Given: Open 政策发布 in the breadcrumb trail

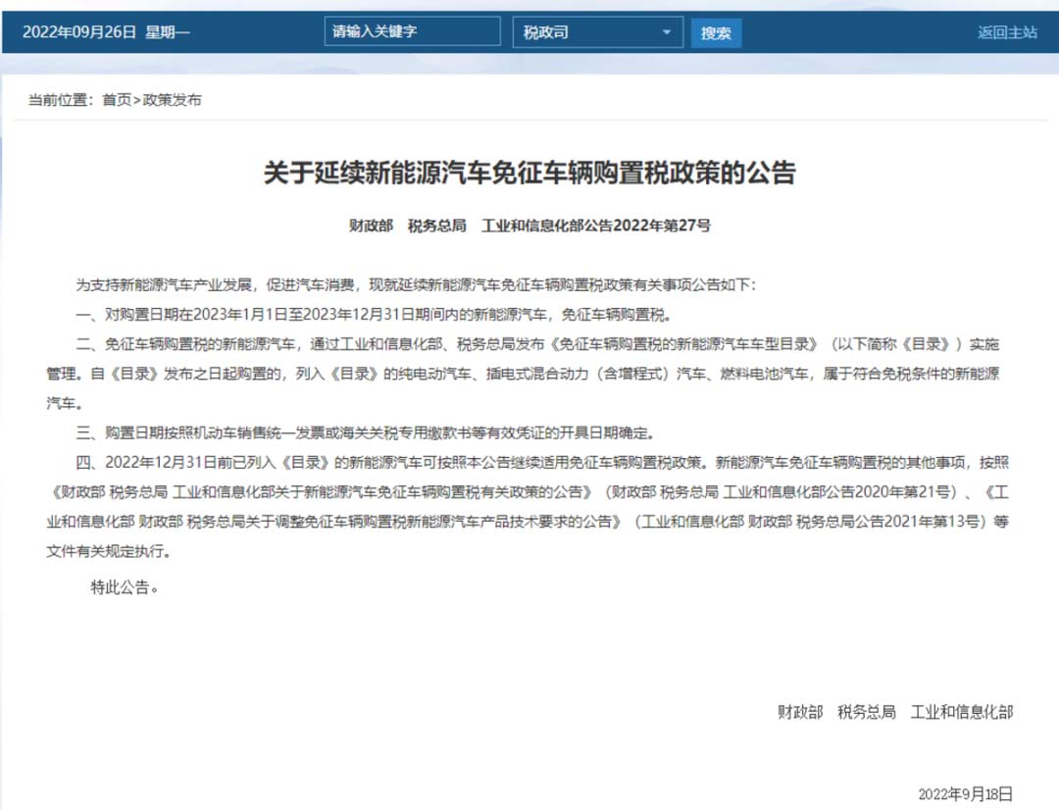Looking at the screenshot, I should pos(173,100).
